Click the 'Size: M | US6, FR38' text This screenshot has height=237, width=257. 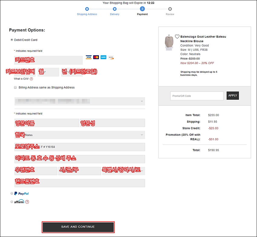click(194, 50)
